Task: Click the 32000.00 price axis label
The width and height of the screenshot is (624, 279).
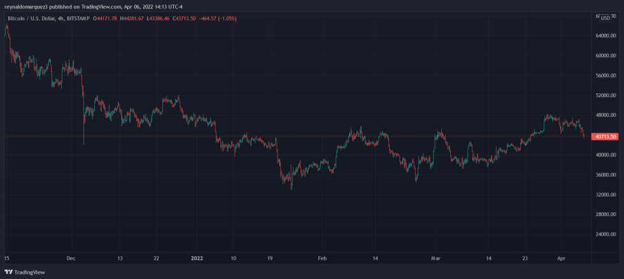Action: pos(604,195)
